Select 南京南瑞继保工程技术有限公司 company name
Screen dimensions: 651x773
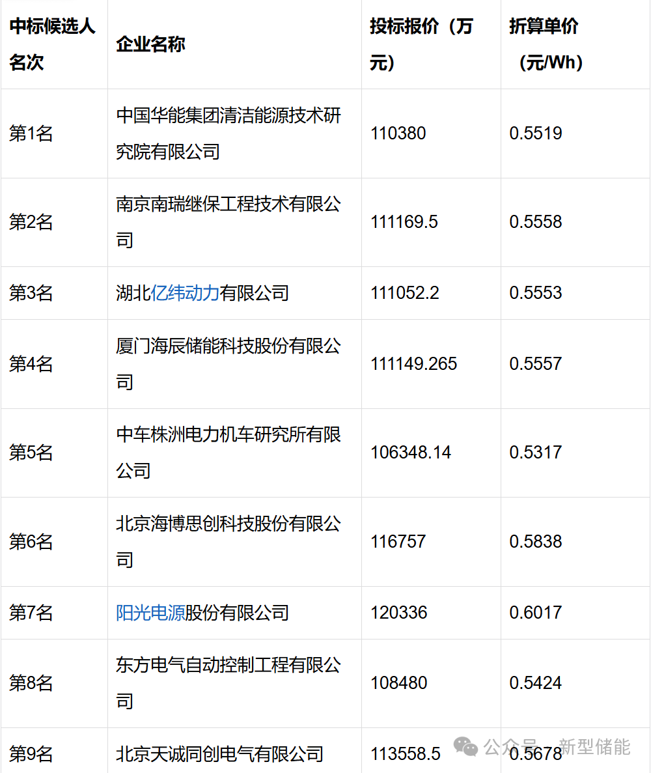[229, 222]
